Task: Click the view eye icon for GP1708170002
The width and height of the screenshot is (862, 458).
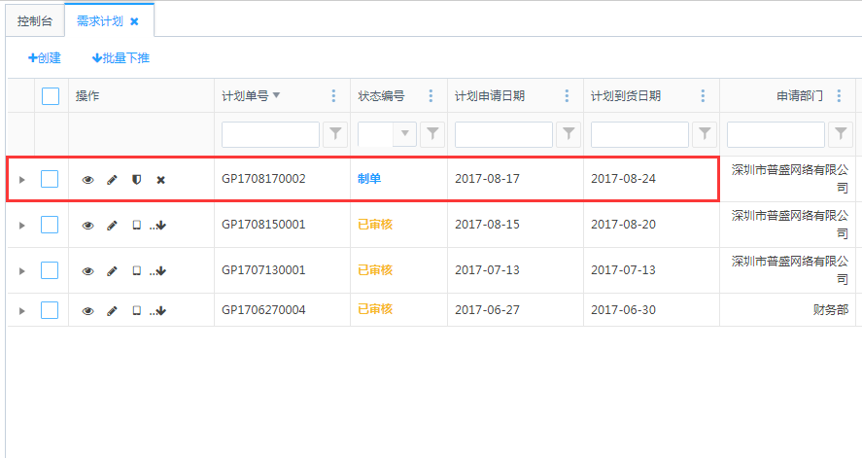Action: (x=87, y=180)
